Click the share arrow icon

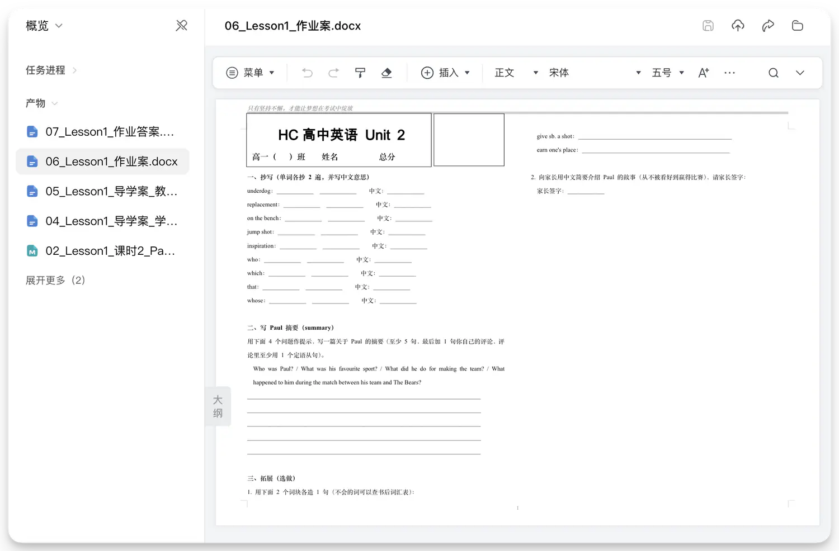tap(768, 26)
